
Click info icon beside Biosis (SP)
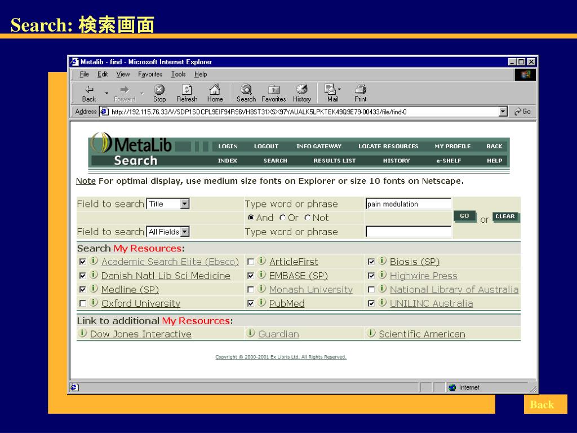click(x=383, y=260)
